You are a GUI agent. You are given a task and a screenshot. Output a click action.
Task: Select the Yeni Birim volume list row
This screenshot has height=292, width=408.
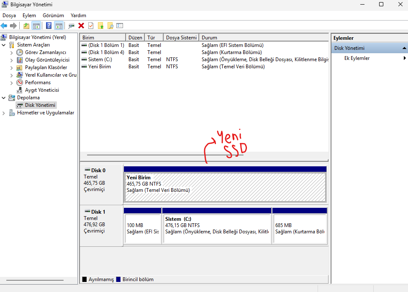pos(204,67)
